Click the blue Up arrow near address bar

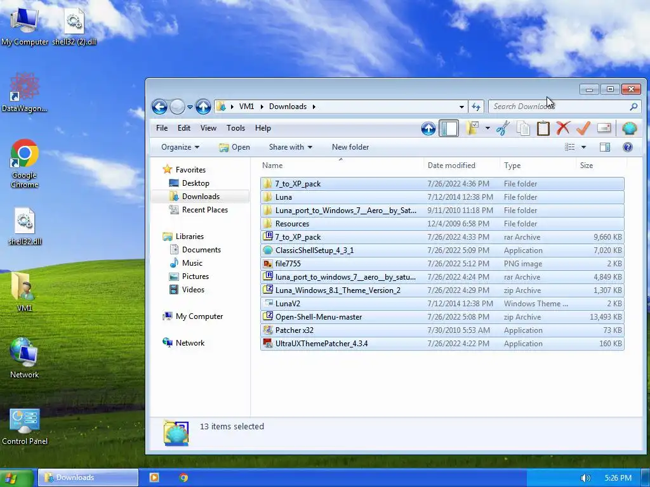pyautogui.click(x=203, y=107)
